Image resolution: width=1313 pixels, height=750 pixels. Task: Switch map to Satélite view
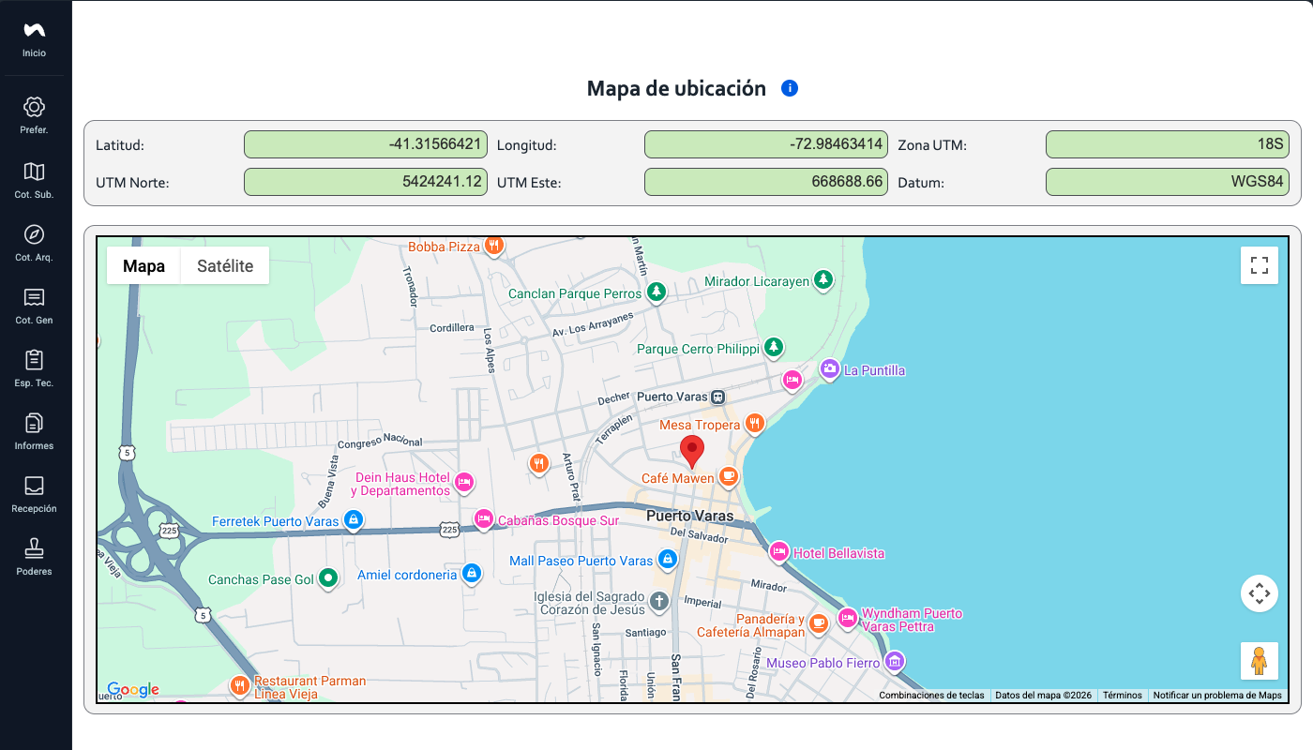tap(225, 265)
